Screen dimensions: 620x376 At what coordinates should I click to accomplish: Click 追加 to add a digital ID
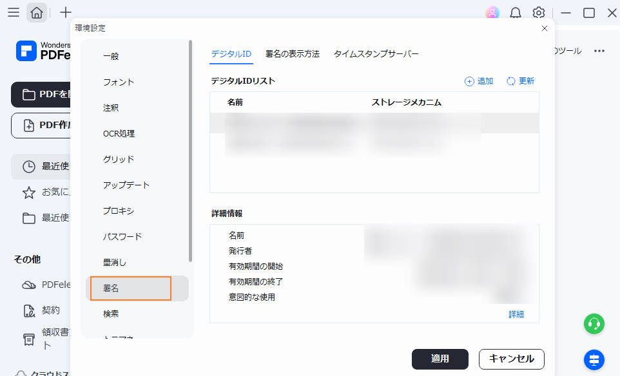click(479, 81)
